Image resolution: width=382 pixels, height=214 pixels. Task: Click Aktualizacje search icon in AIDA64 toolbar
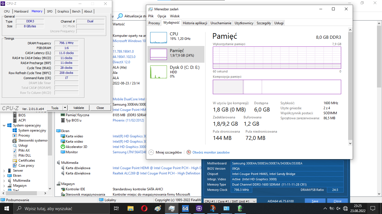(x=120, y=16)
